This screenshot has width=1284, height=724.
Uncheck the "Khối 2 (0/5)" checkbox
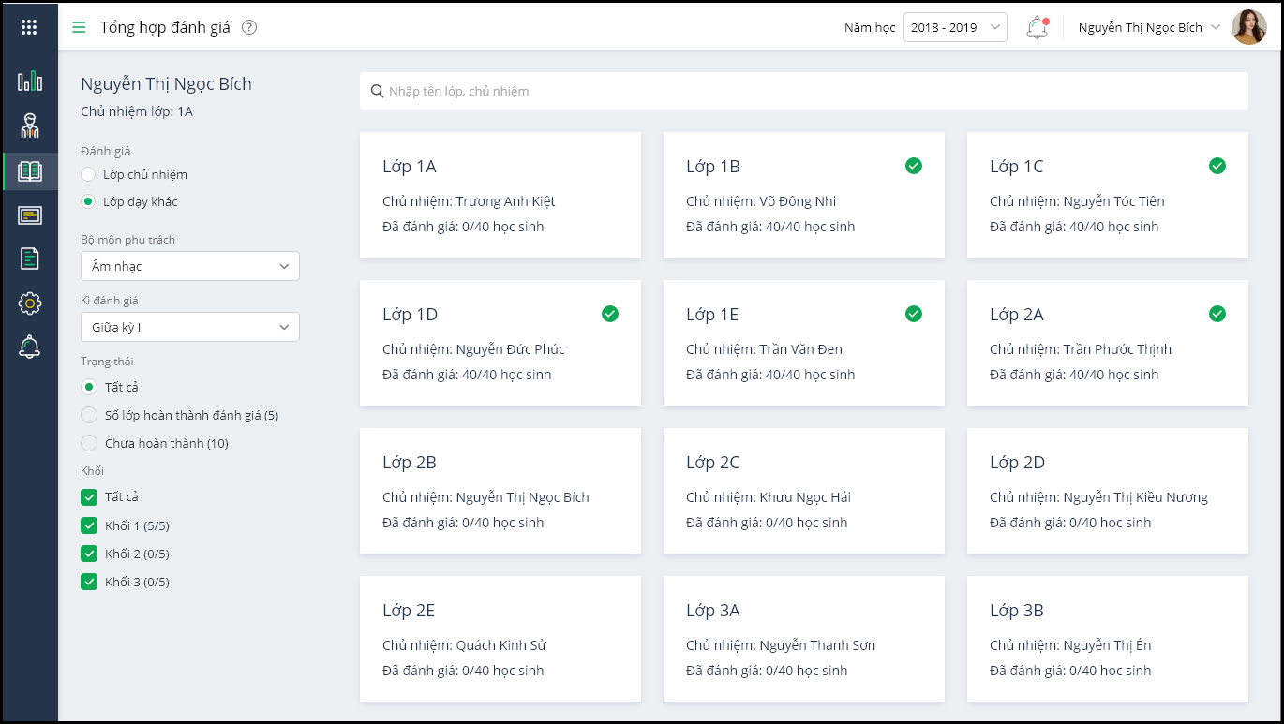pos(90,554)
